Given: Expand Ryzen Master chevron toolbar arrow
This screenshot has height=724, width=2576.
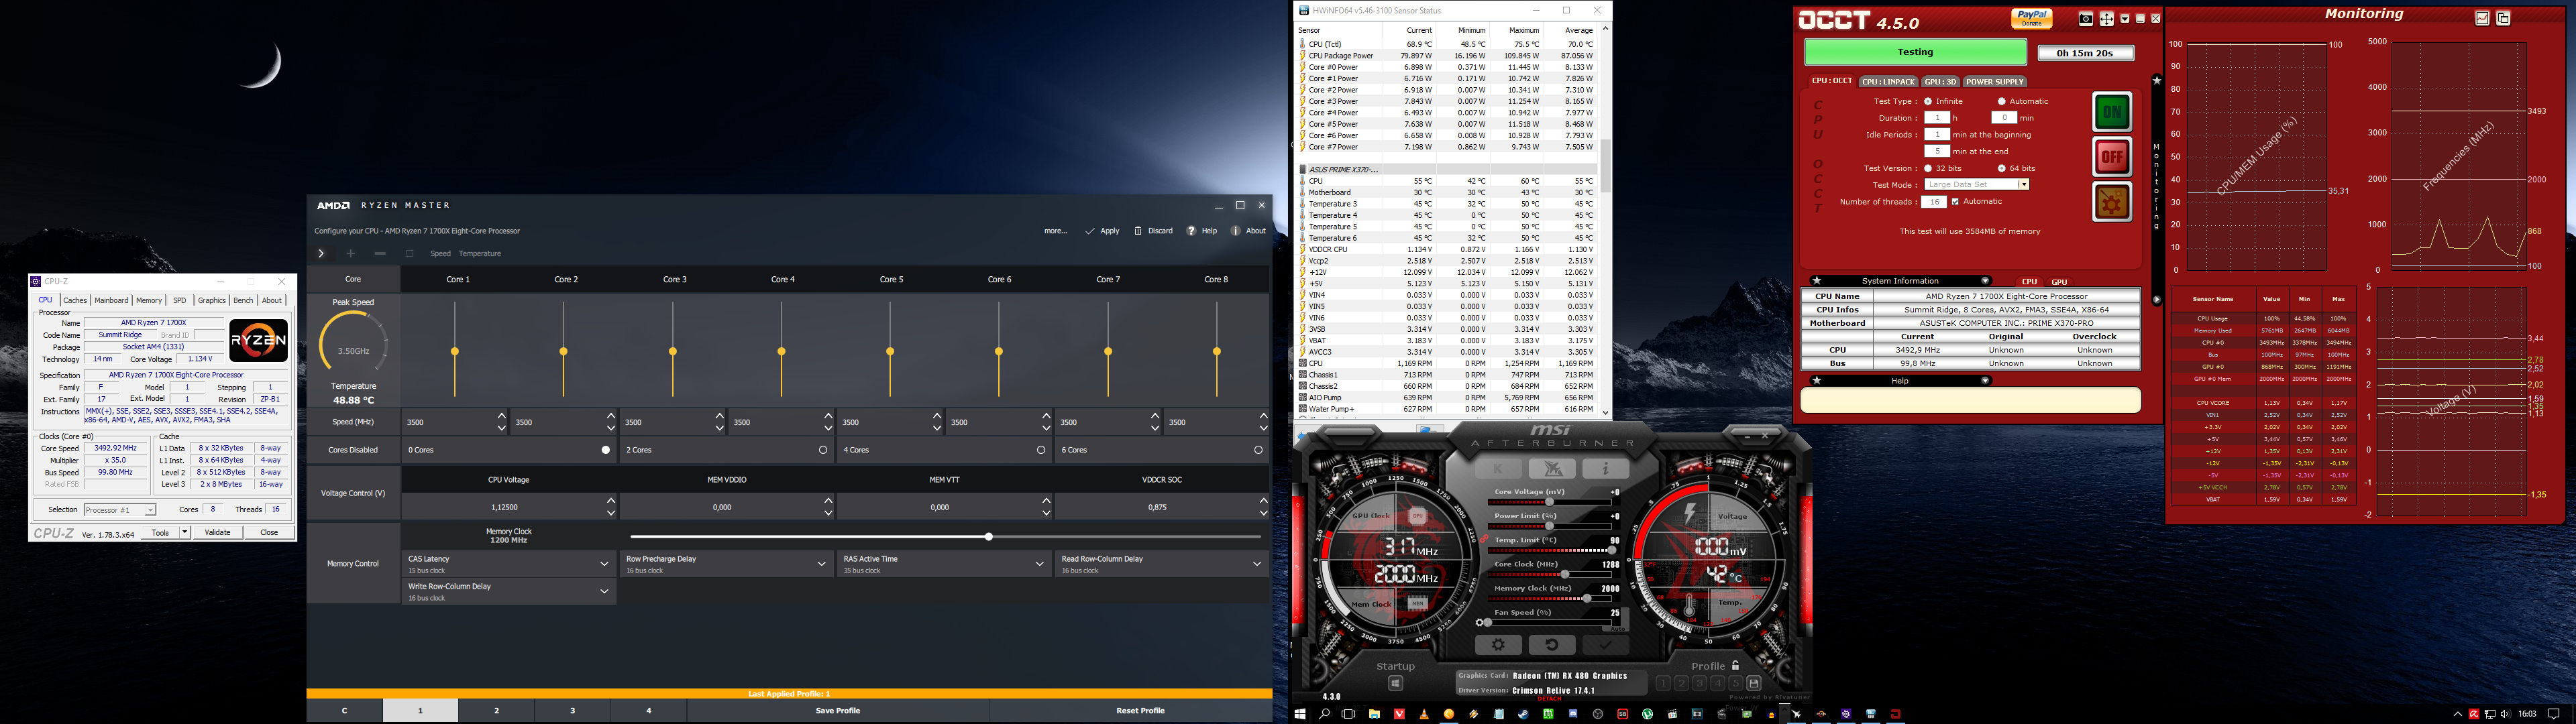Looking at the screenshot, I should [321, 254].
